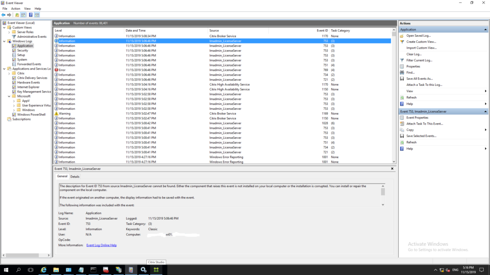
Task: Select the Administrative Events custom view
Action: (x=32, y=37)
